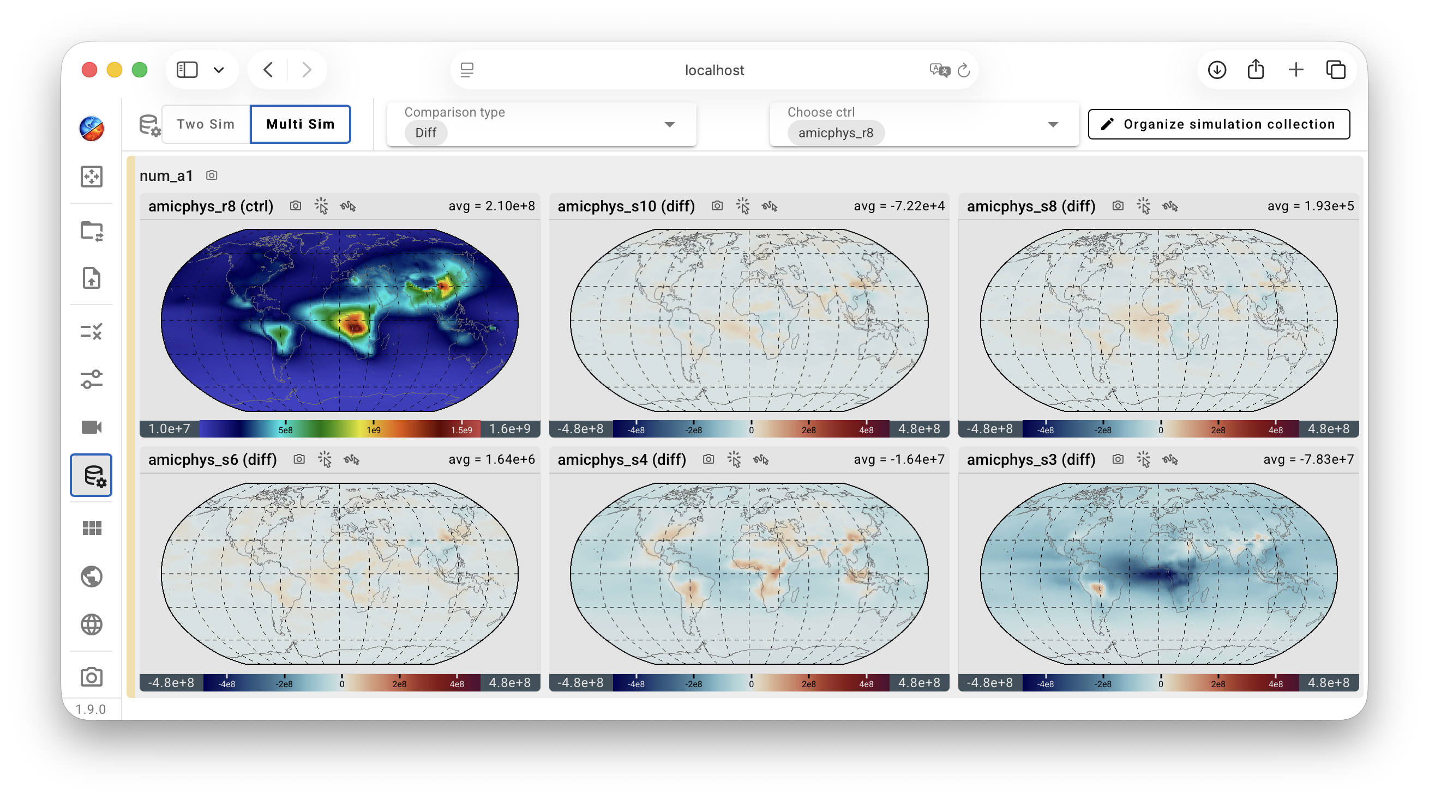Click cursor-select icon on amicphys_s10 panel
Image resolution: width=1429 pixels, height=801 pixels.
pyautogui.click(x=743, y=206)
